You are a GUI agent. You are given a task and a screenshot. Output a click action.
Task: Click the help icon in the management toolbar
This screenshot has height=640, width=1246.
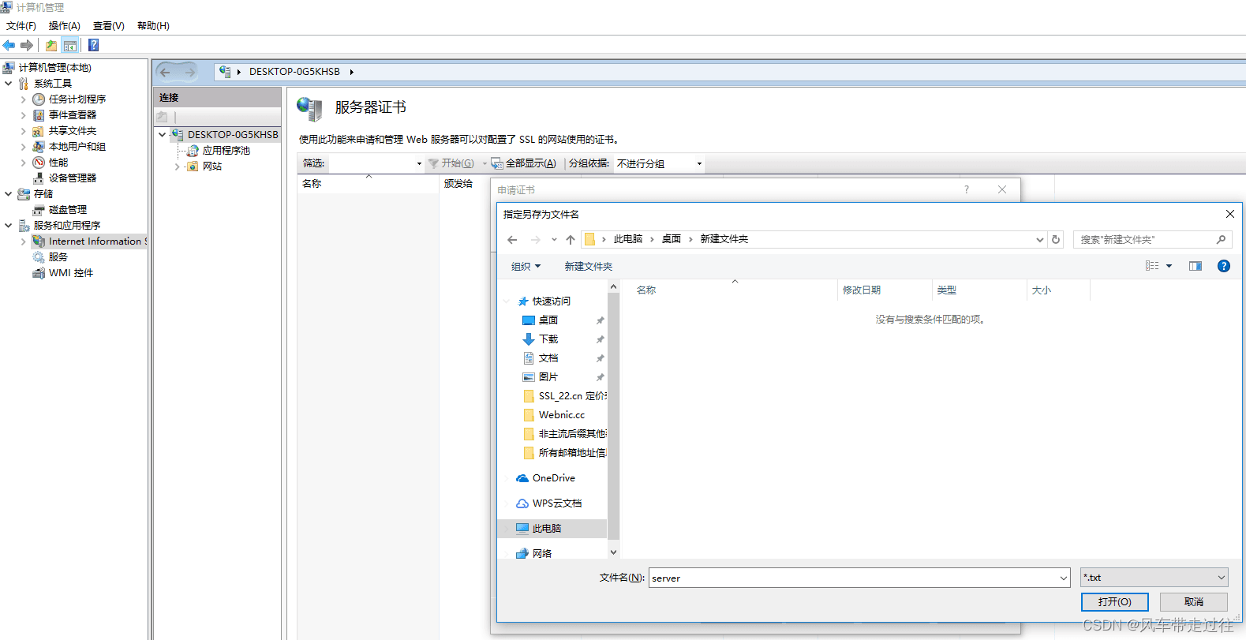93,45
